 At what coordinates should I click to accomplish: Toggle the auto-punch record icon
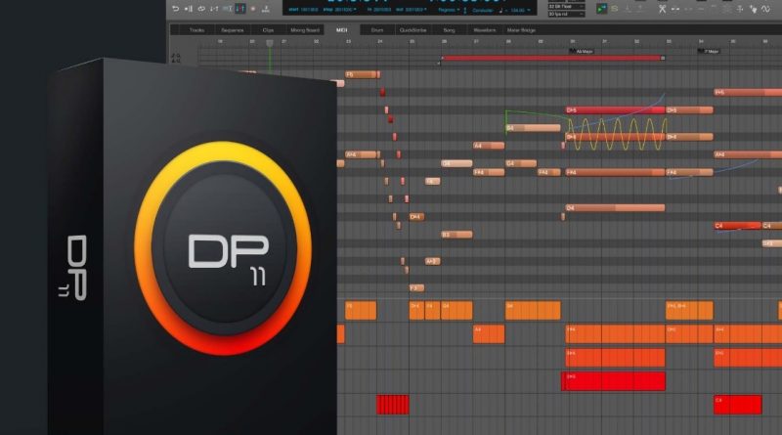(214, 9)
